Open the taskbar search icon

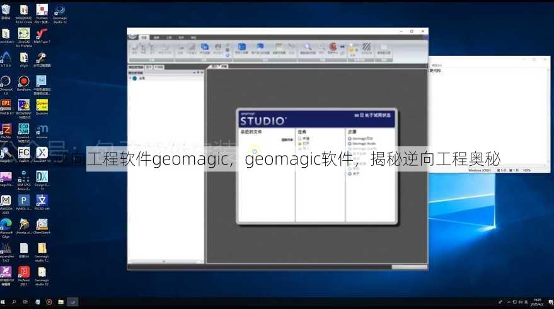[14, 302]
